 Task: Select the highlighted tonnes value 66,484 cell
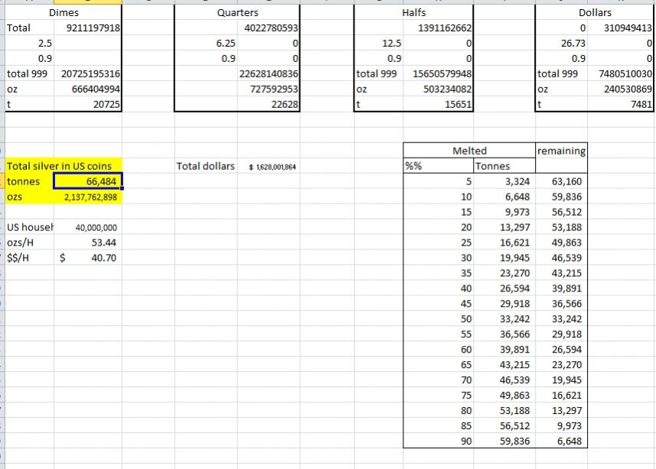point(87,181)
